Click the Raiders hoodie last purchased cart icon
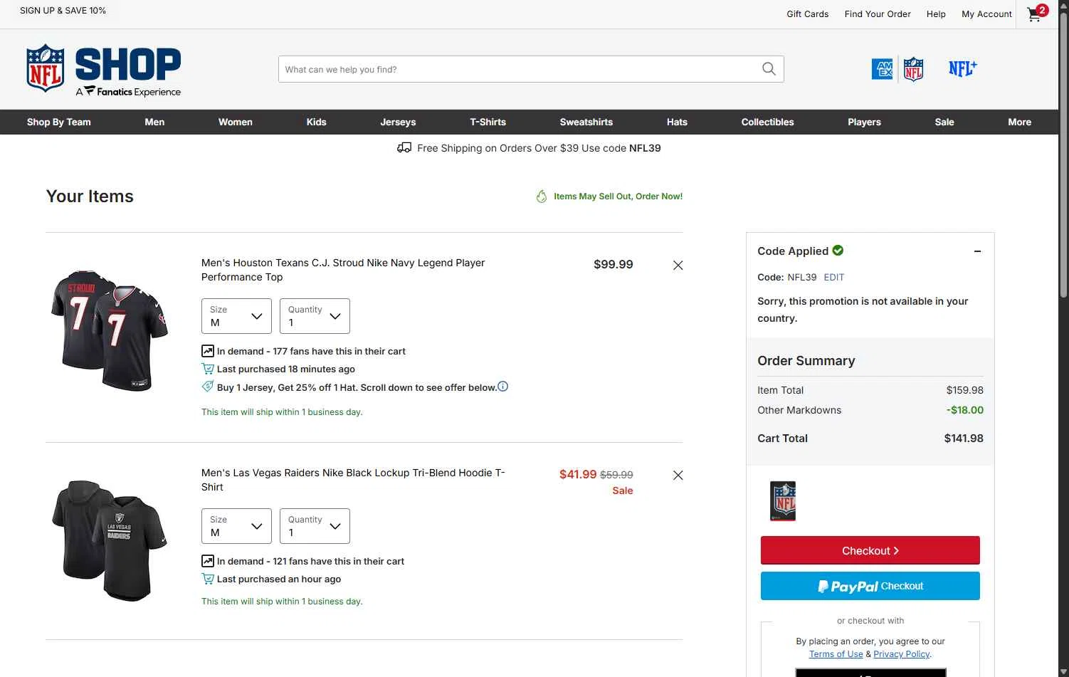Viewport: 1069px width, 677px height. [208, 579]
